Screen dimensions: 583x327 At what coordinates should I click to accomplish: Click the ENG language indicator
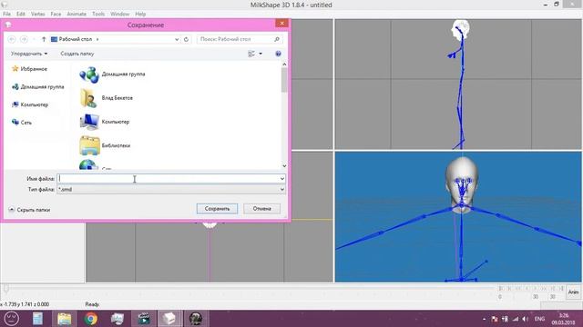pyautogui.click(x=539, y=319)
